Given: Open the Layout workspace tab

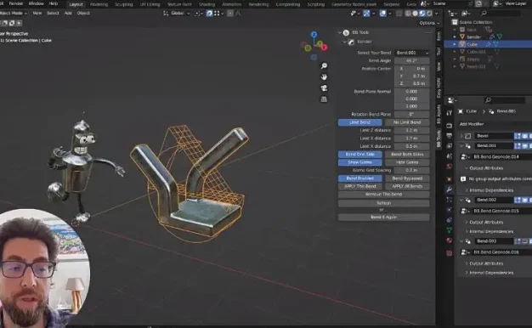Looking at the screenshot, I should (76, 4).
